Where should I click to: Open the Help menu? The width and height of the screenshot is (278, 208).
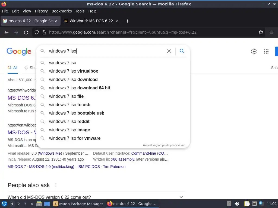(92, 11)
